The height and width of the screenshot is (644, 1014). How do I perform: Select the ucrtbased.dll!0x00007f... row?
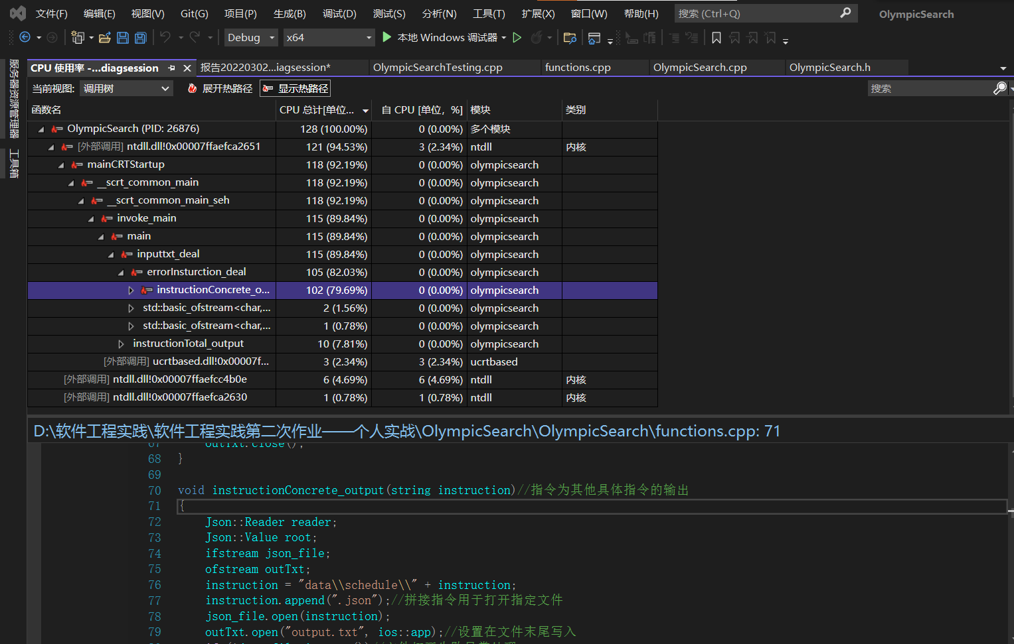click(x=343, y=362)
